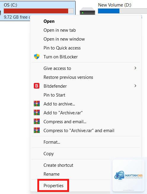The height and width of the screenshot is (194, 147).
Task: Select the New Volume (D:) drive icon
Action: [x=87, y=11]
